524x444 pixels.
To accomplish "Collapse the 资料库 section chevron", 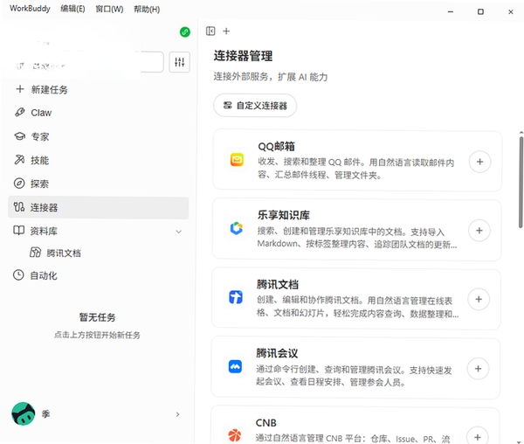I will (179, 232).
